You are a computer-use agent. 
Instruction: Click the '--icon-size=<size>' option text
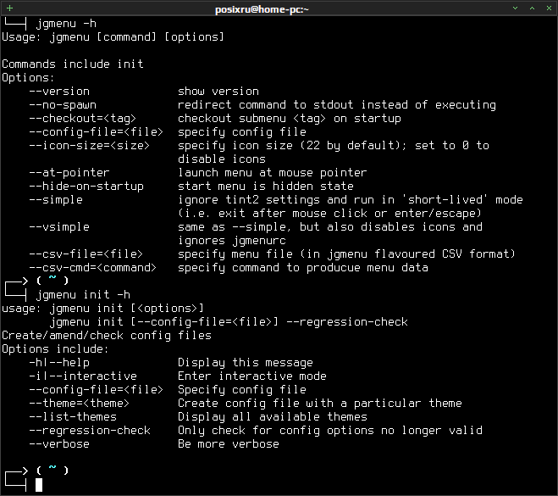89,145
